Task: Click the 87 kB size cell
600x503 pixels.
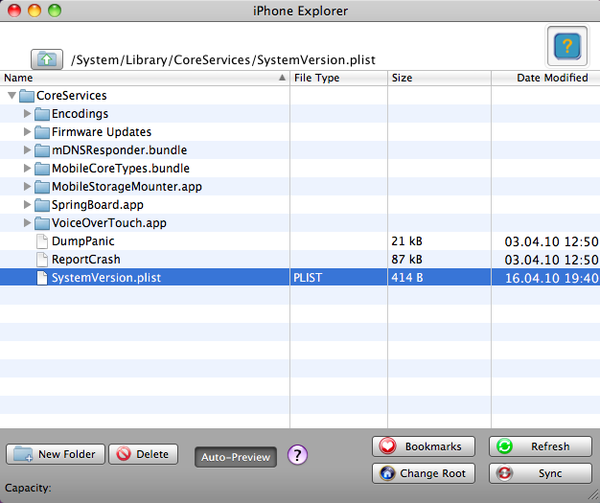Action: click(x=406, y=260)
